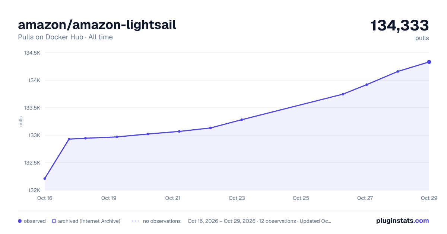The width and height of the screenshot is (447, 234).
Task: Click the 134,333 total pulls figure
Action: (x=400, y=26)
